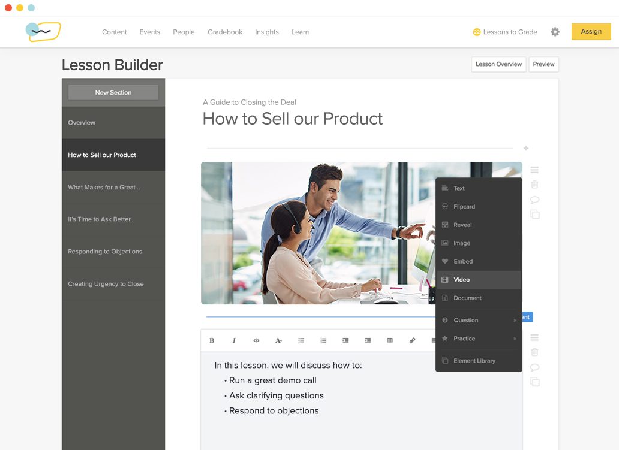Click the squiggle logo in the header
Screen dimensions: 619x450
click(x=43, y=32)
